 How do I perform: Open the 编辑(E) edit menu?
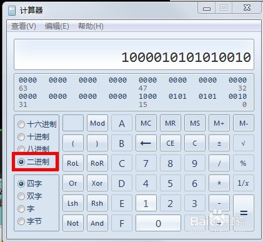point(57,26)
